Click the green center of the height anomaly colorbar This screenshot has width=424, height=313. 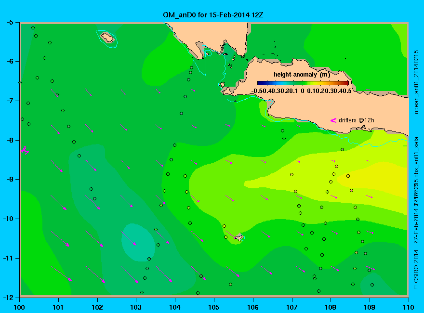click(303, 83)
